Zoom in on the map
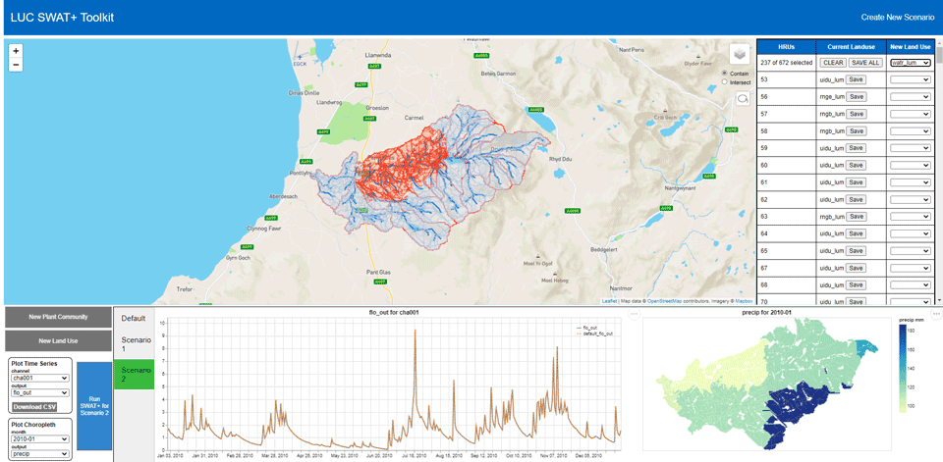 16,50
